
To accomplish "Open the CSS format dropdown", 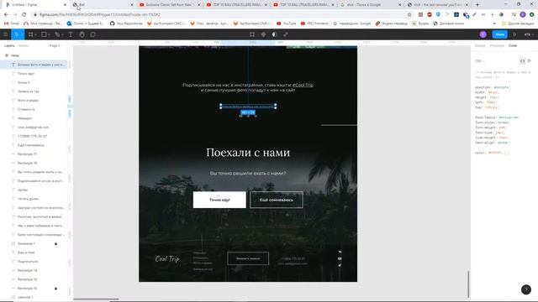I will (x=479, y=61).
